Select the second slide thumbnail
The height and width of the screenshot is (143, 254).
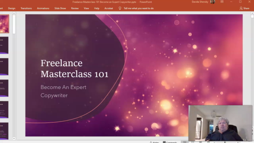point(4,45)
